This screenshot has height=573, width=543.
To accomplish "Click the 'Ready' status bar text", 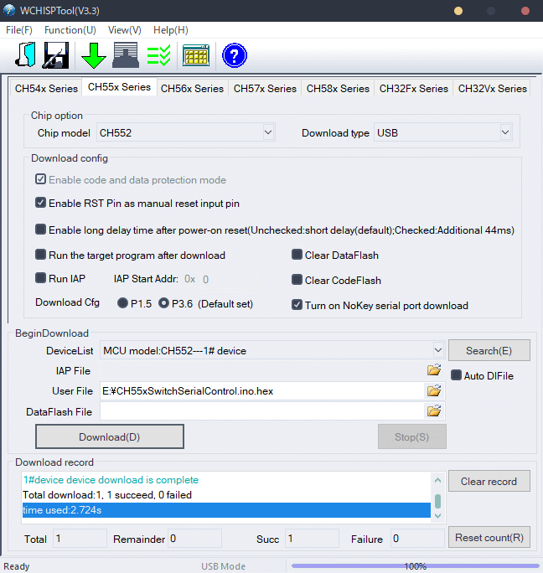I will 17,566.
